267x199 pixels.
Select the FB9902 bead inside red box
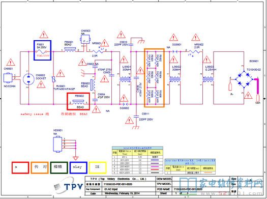pyautogui.click(x=78, y=102)
